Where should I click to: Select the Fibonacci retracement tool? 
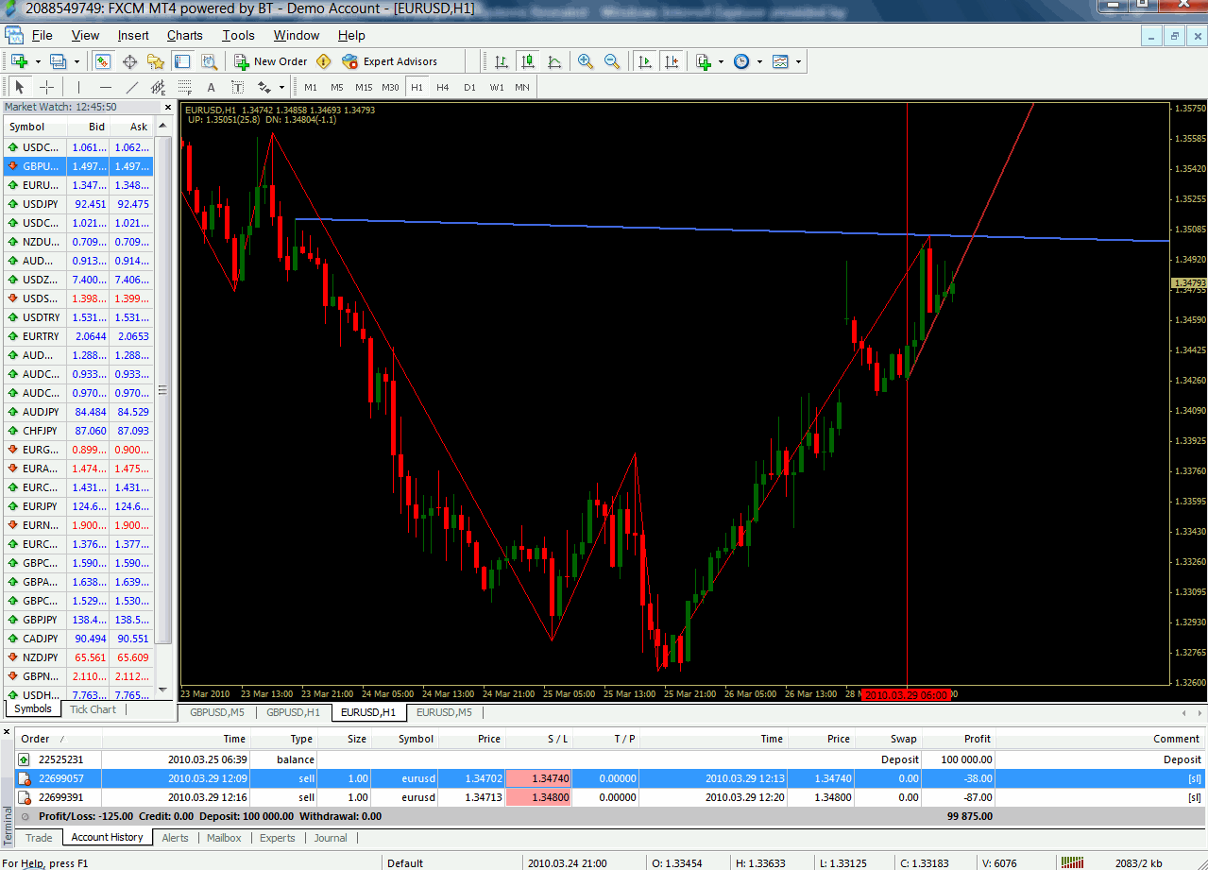point(185,88)
